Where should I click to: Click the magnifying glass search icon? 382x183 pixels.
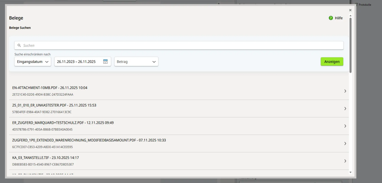point(19,45)
